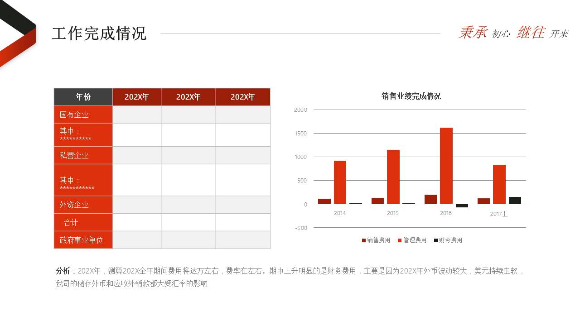580x326 pixels.
Task: Click the 2014 管理费用 bar
Action: 340,182
